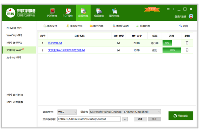Image resolution: width=199 pixels, height=132 pixels.
Task: Open the 历史故事.txt file link
Action: [55, 43]
